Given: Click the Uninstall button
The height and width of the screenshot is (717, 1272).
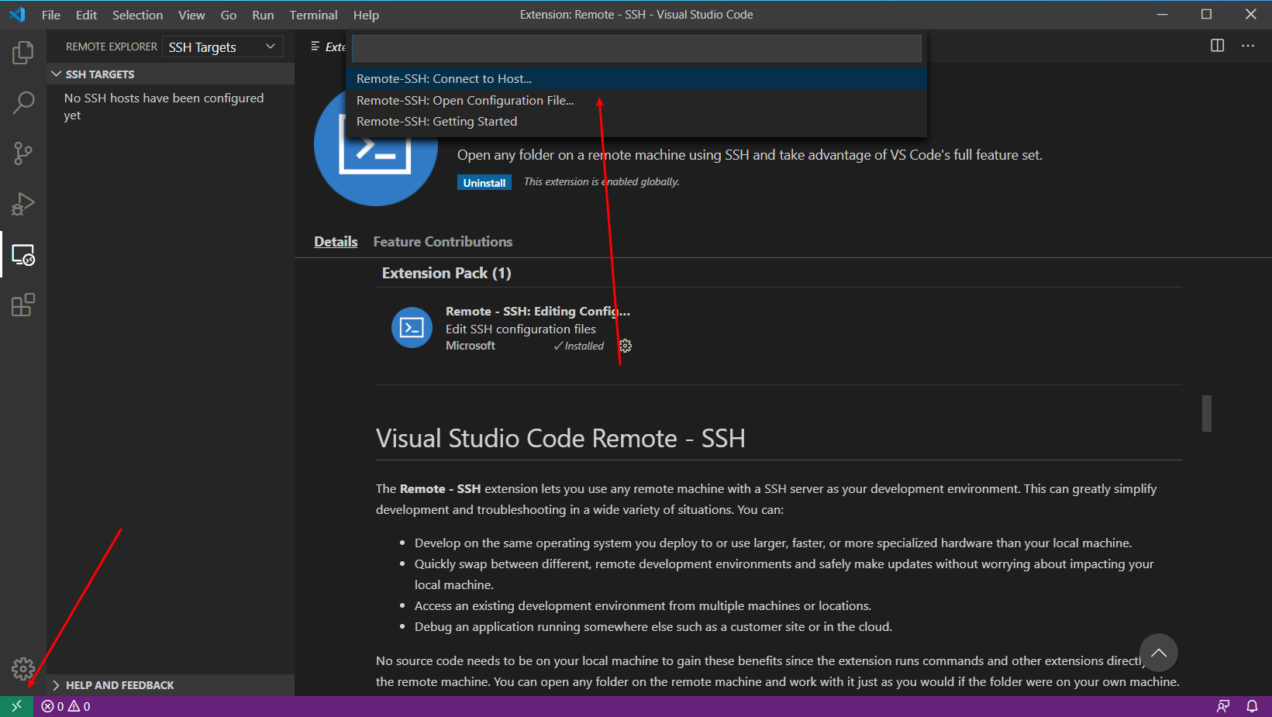Looking at the screenshot, I should point(484,182).
